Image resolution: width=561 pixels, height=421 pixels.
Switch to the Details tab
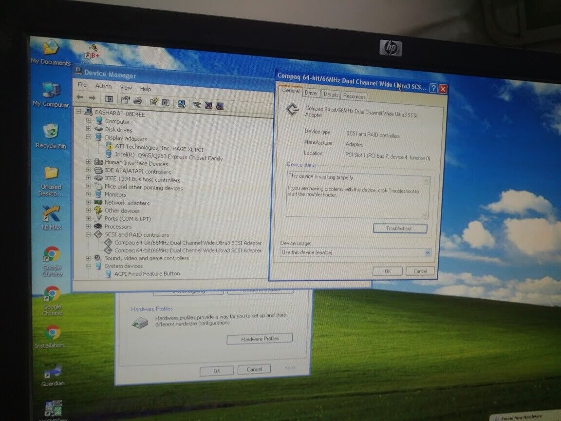[x=331, y=95]
